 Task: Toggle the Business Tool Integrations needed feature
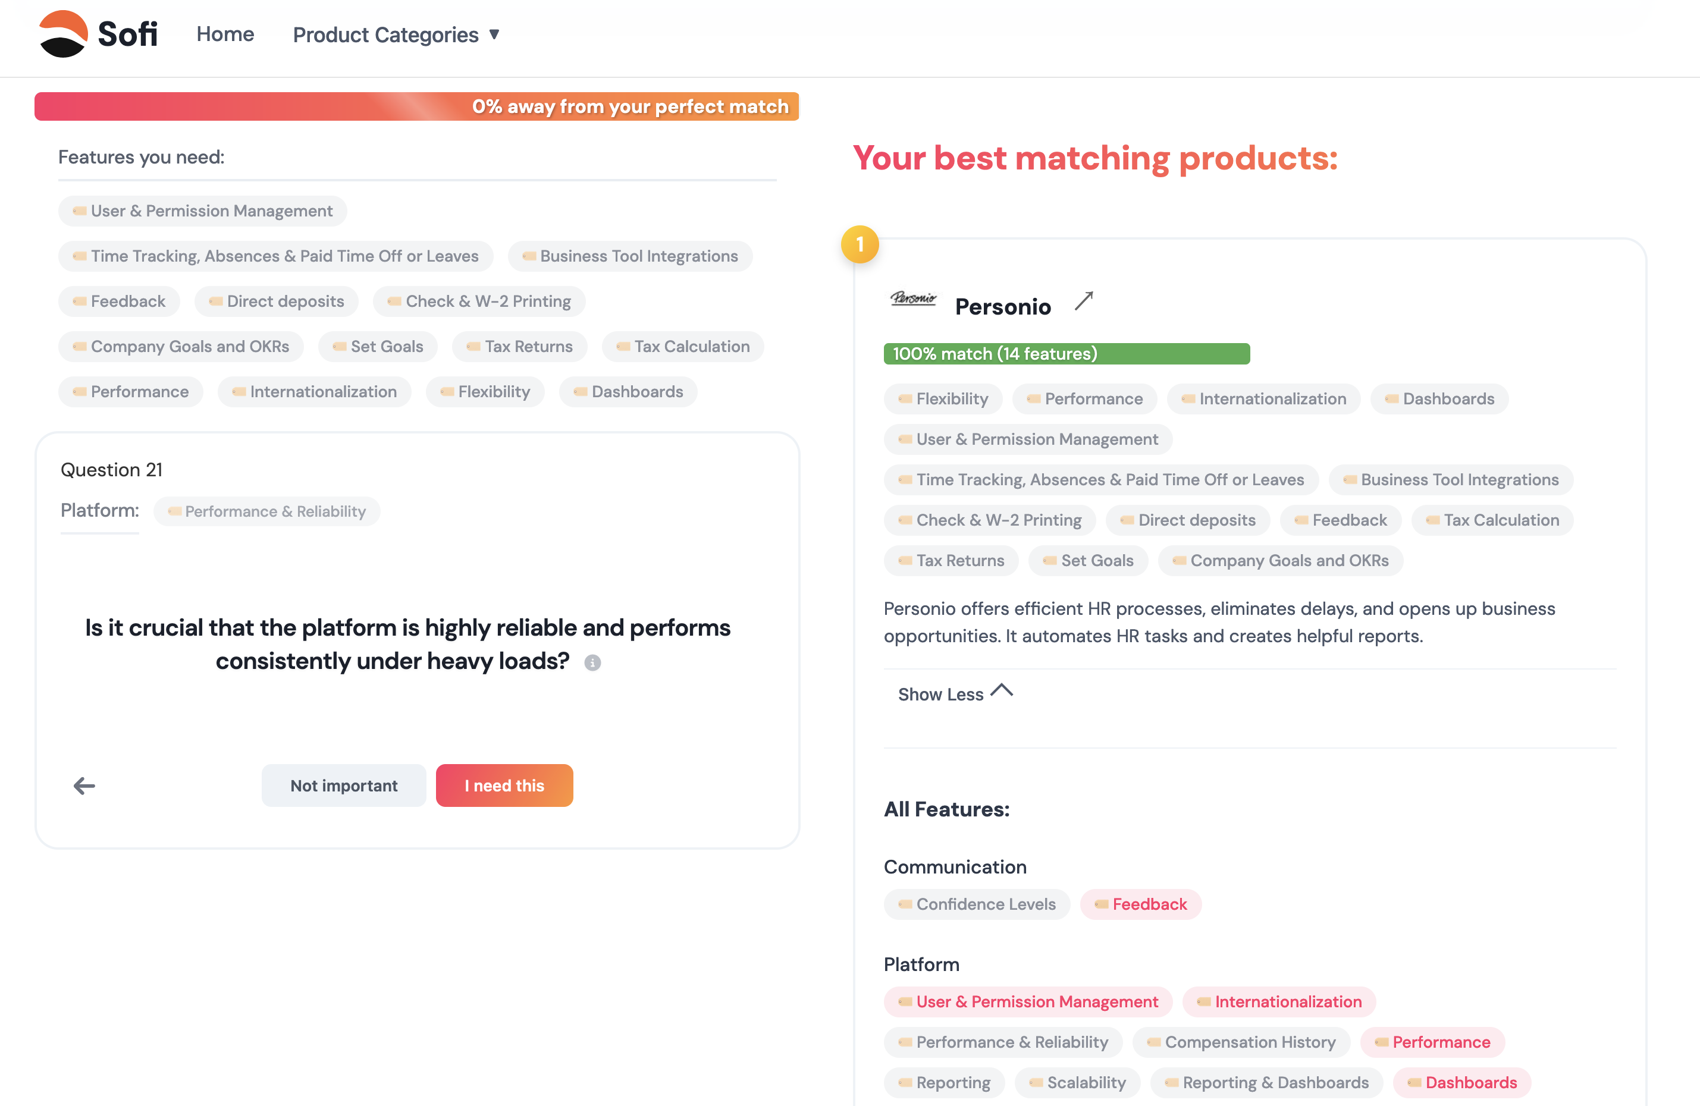(630, 256)
